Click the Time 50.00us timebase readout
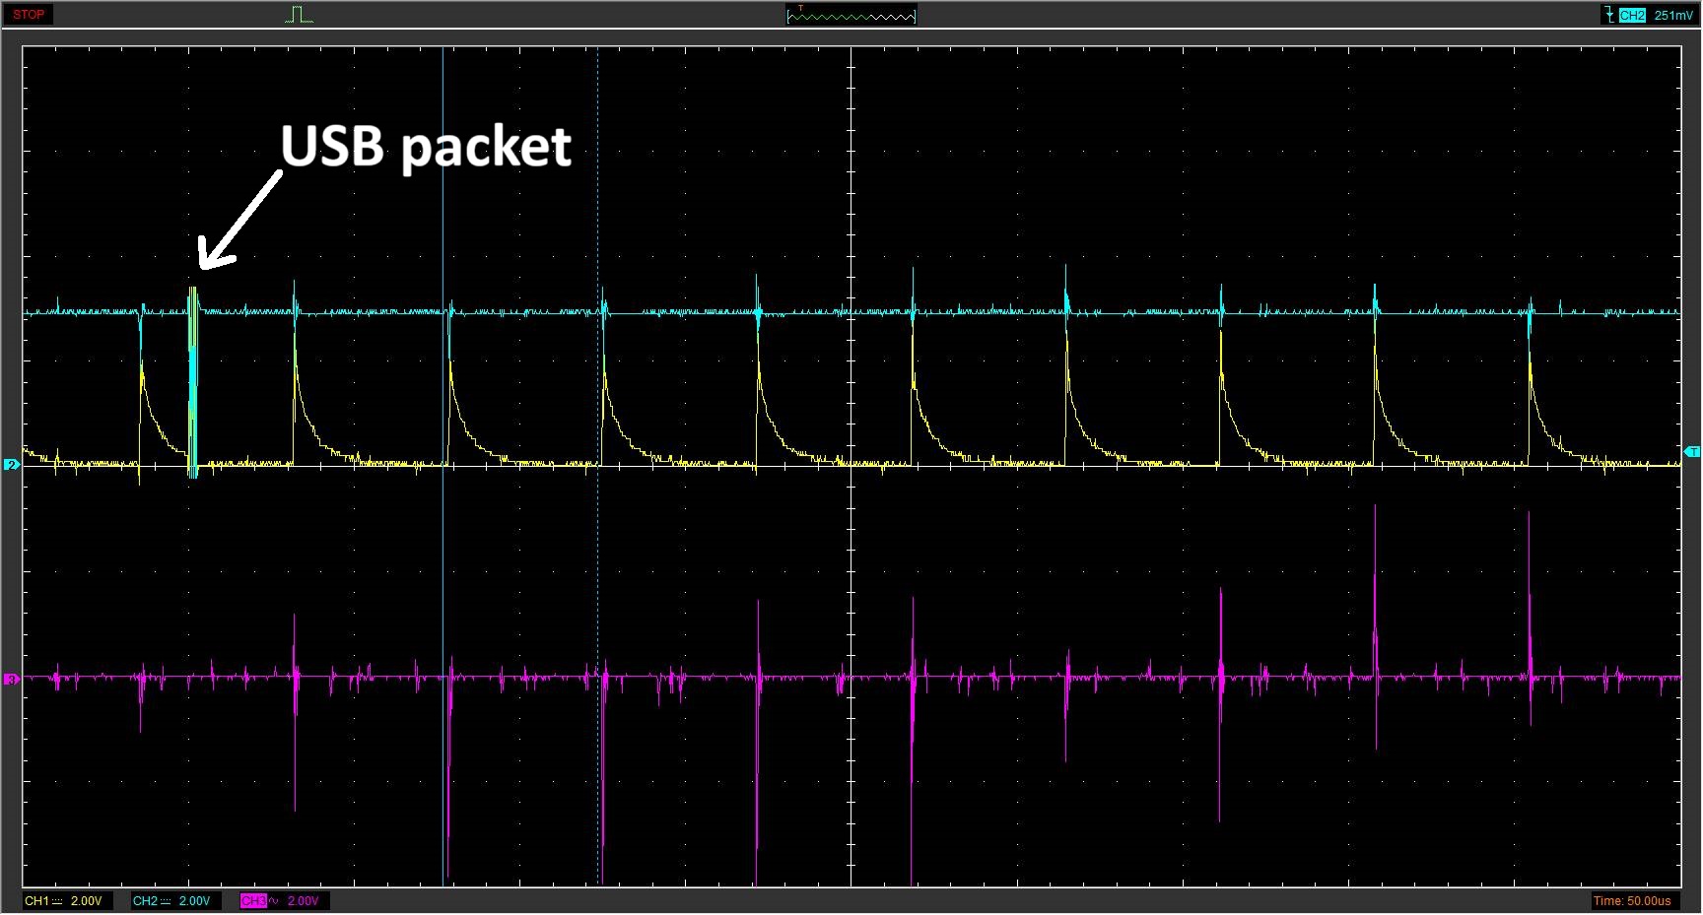The height and width of the screenshot is (915, 1703). [1631, 900]
